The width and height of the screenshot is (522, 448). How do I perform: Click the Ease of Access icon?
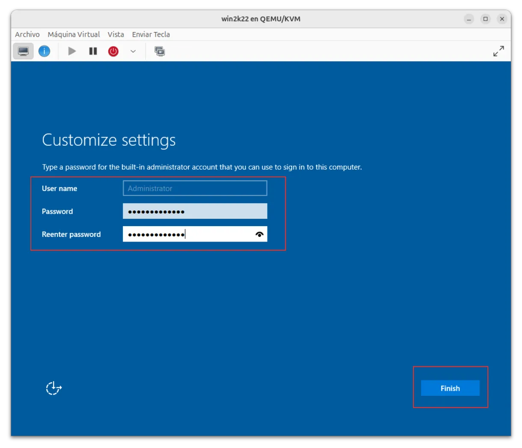54,388
